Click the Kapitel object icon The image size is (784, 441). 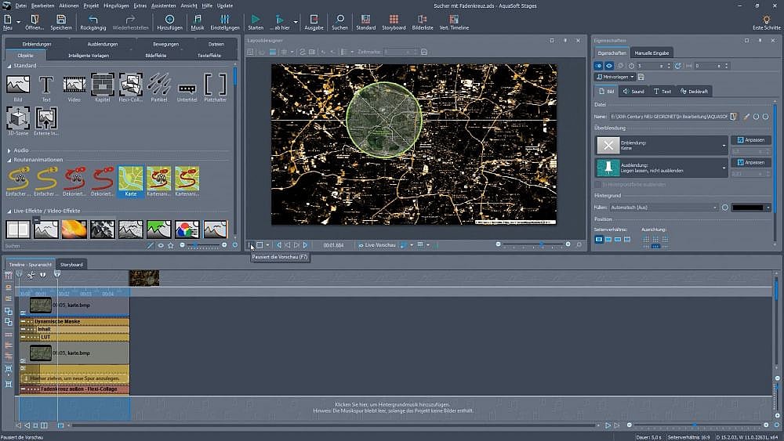pos(102,84)
